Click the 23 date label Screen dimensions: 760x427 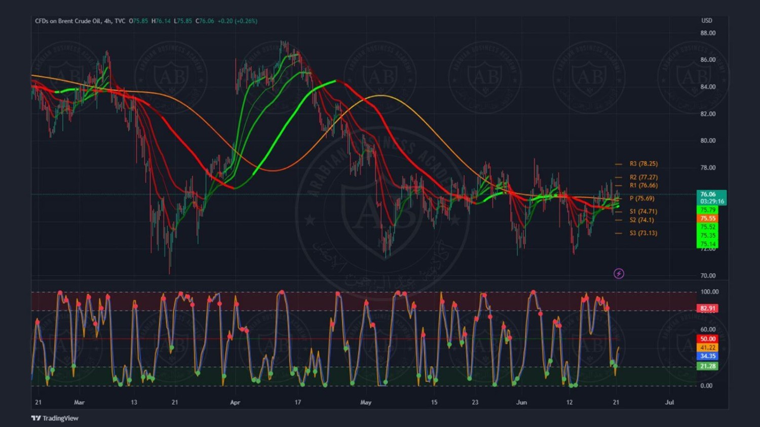pyautogui.click(x=475, y=402)
